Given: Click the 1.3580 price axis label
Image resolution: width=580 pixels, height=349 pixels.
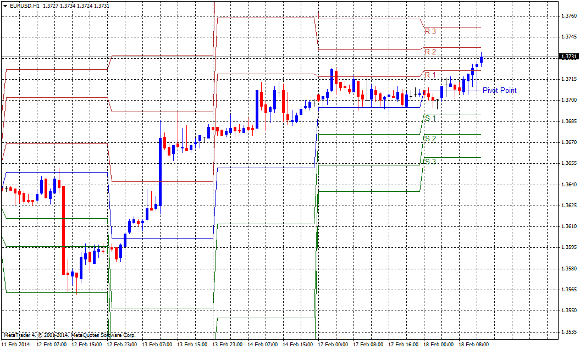Looking at the screenshot, I should coord(569,268).
